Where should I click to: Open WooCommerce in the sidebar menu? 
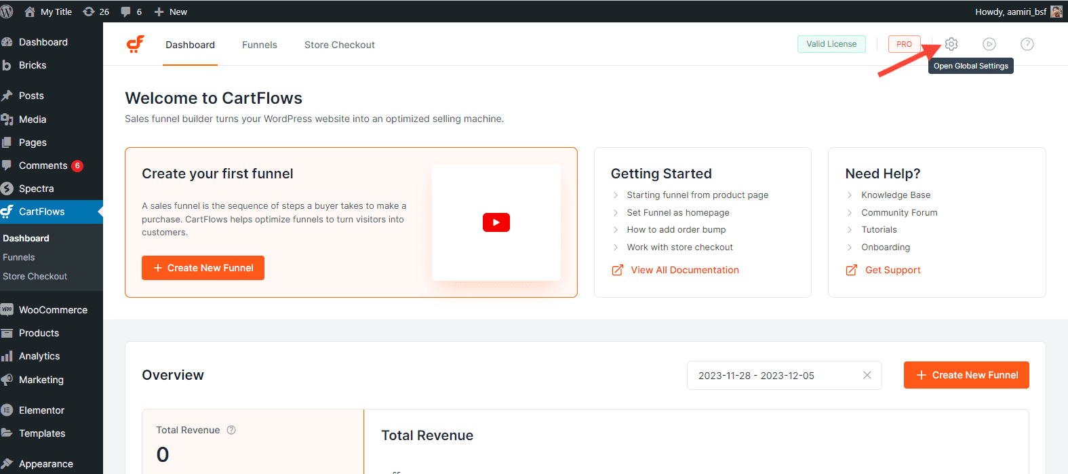tap(53, 310)
